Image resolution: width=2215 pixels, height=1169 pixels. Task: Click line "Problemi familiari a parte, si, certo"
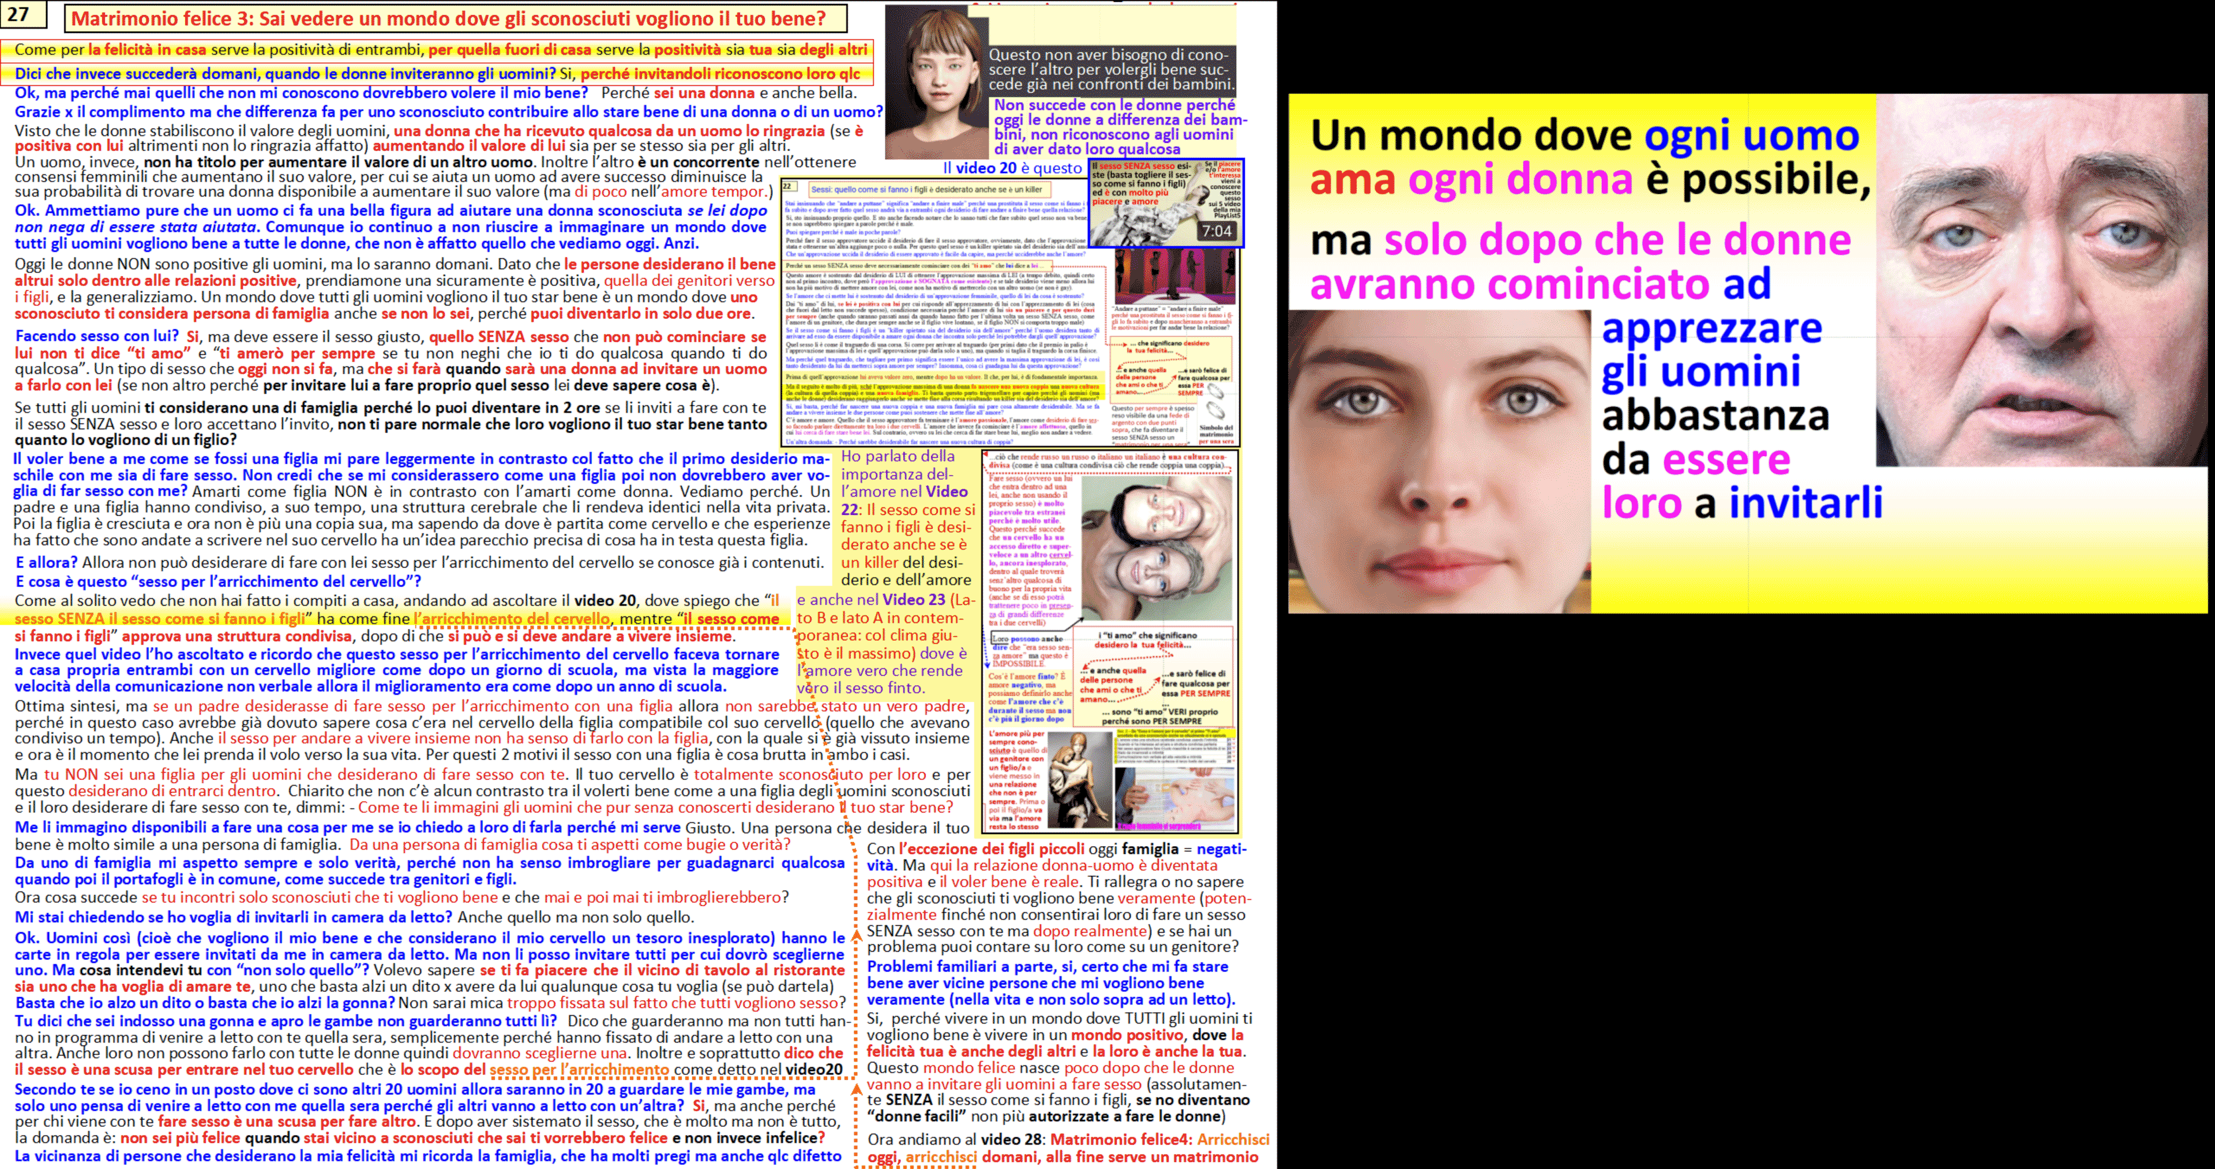point(1048,967)
